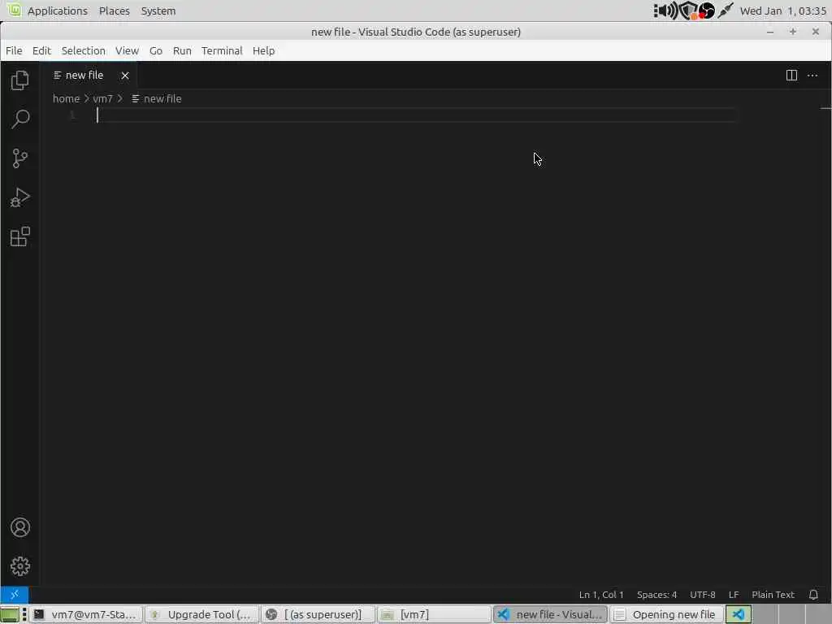832x624 pixels.
Task: Open the Help menu
Action: tap(263, 51)
